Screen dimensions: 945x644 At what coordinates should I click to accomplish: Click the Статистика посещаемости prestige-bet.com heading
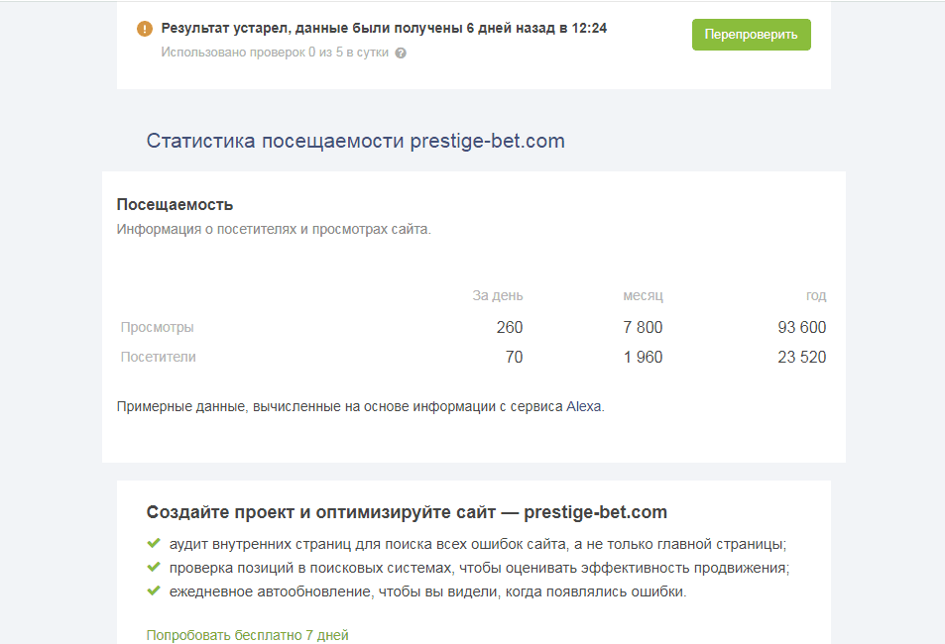pos(355,141)
